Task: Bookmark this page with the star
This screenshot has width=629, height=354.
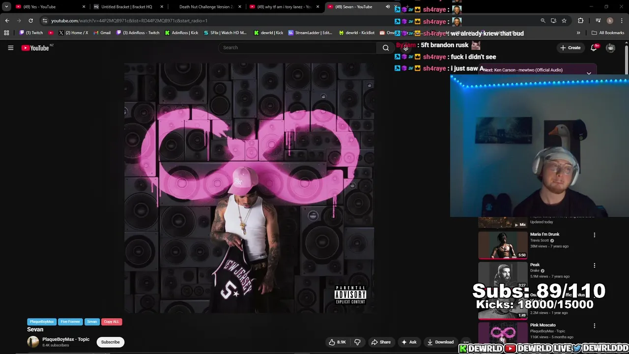Action: click(564, 21)
